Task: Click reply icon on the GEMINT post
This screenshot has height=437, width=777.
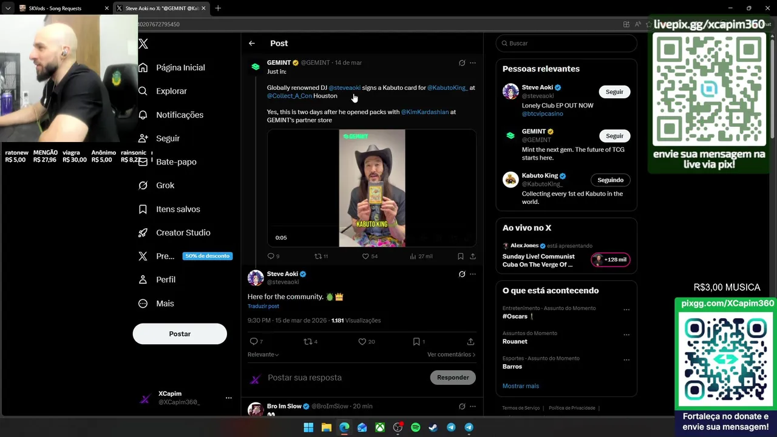Action: click(x=271, y=256)
